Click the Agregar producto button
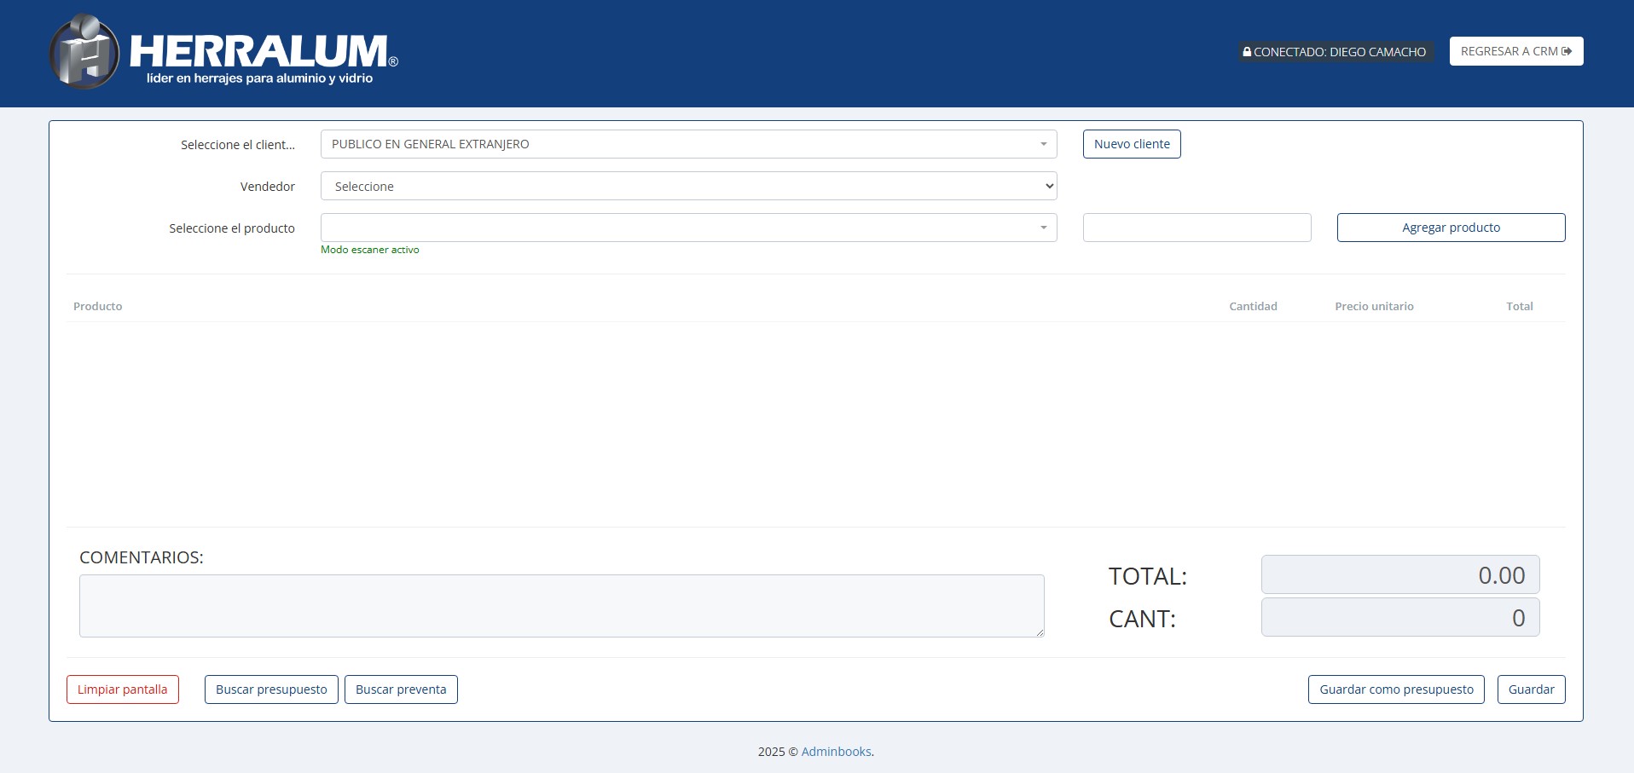Image resolution: width=1634 pixels, height=773 pixels. (x=1451, y=228)
